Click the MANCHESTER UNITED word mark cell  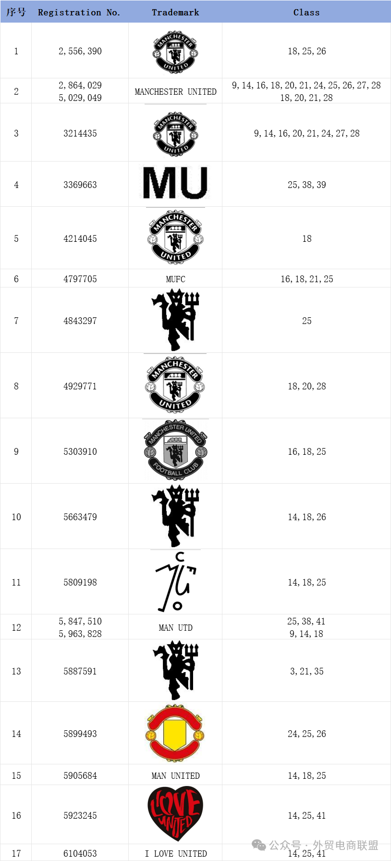tap(175, 92)
